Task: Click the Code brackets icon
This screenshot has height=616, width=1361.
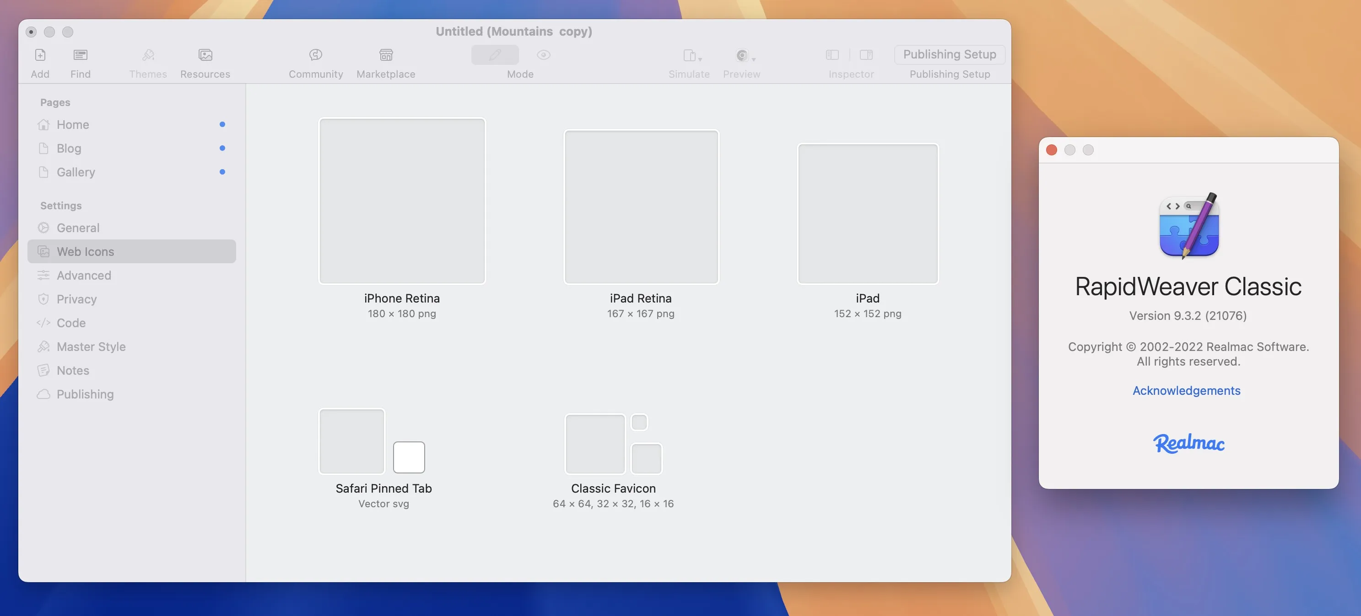Action: click(43, 323)
